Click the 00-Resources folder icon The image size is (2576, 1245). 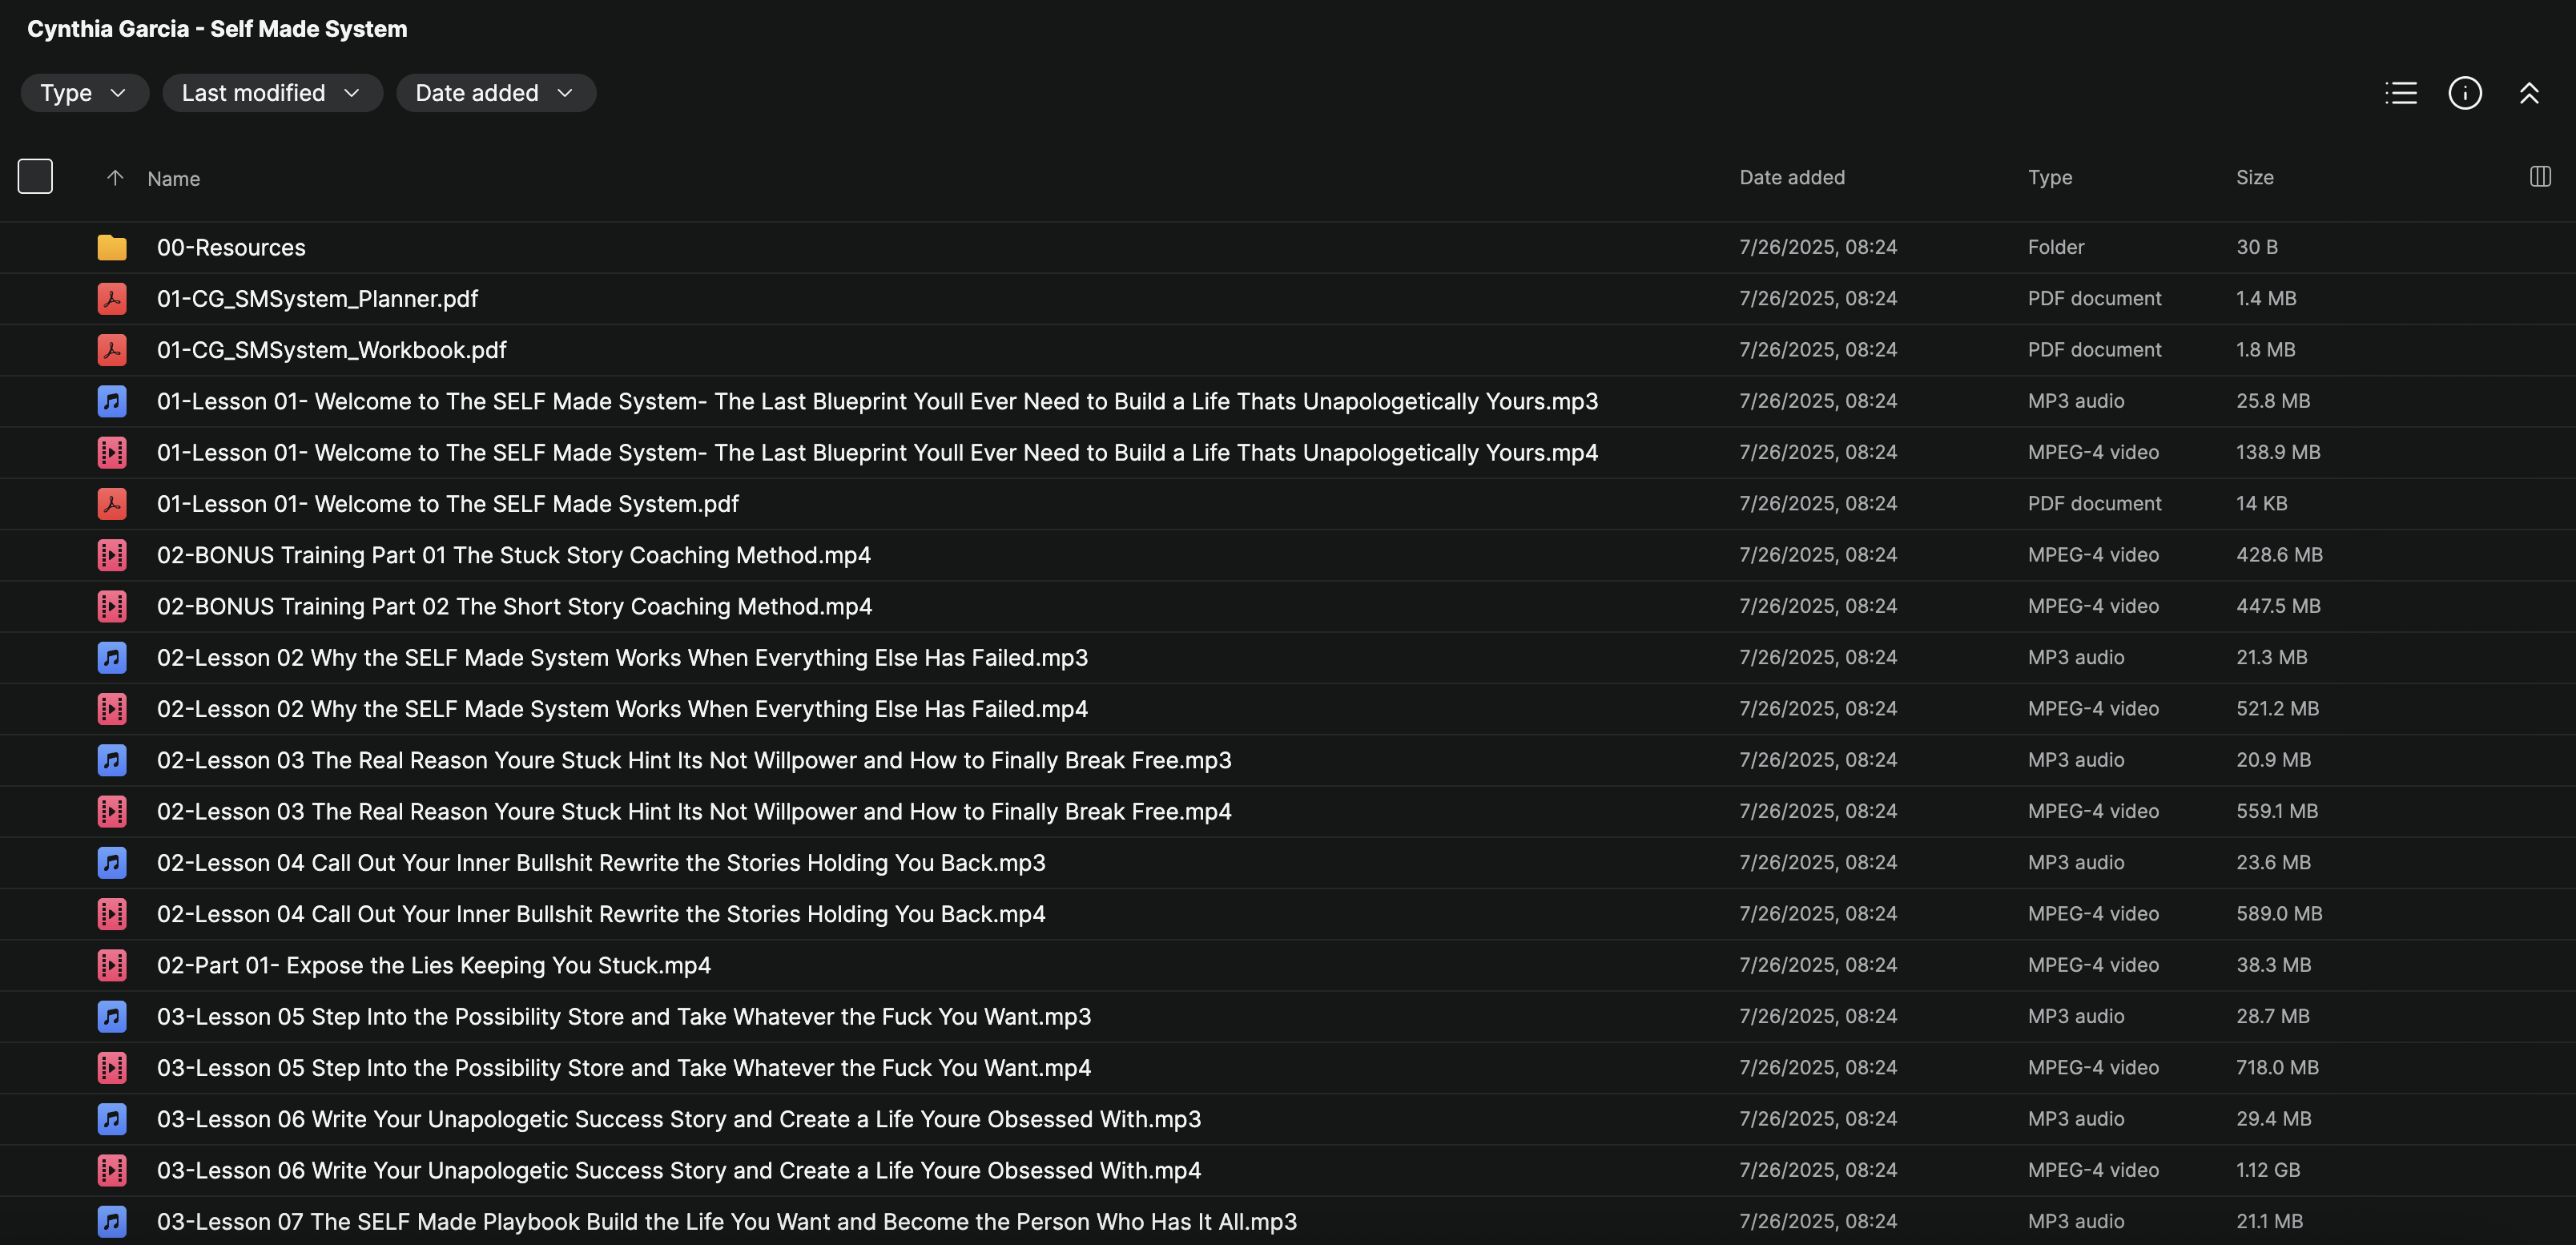(112, 247)
